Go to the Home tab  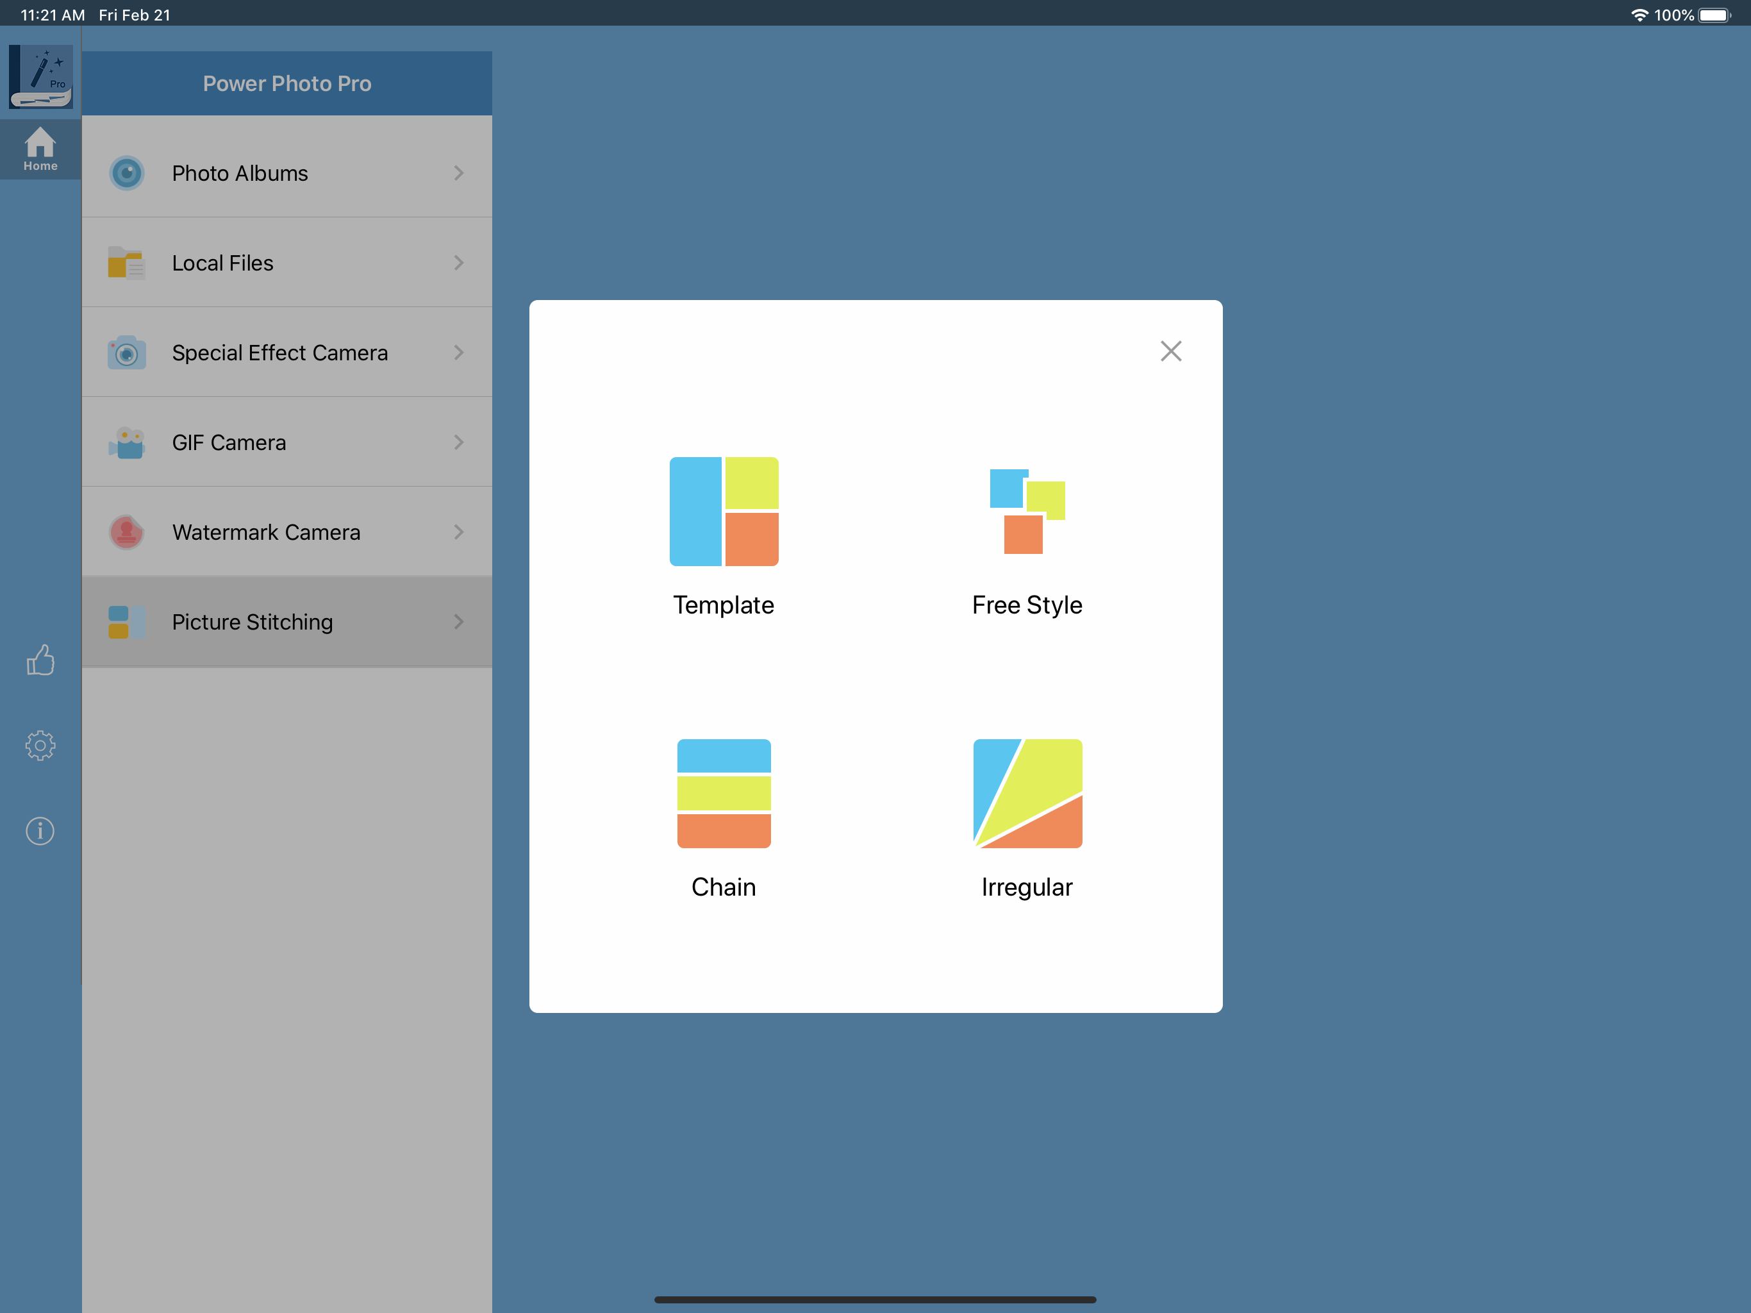(40, 149)
